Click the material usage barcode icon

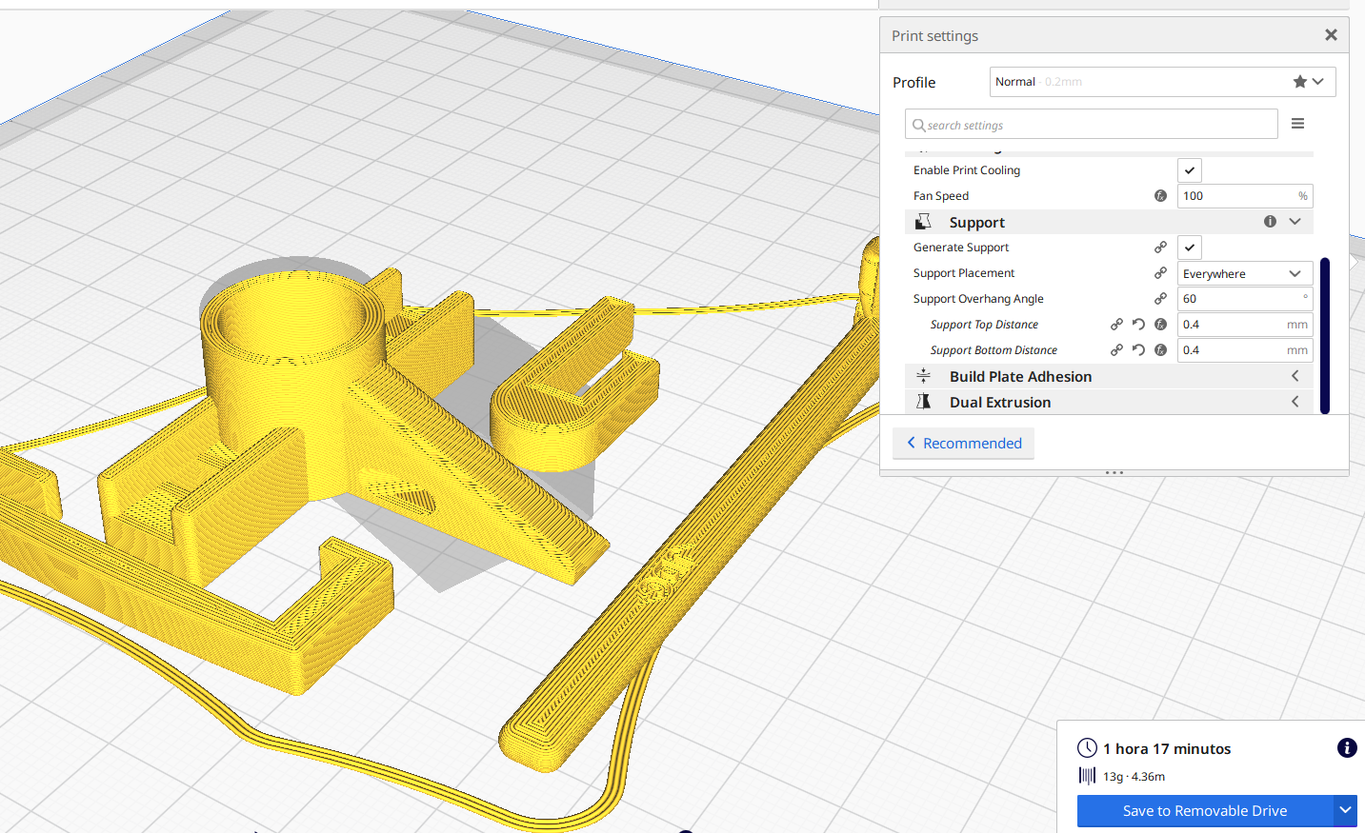click(x=1087, y=776)
